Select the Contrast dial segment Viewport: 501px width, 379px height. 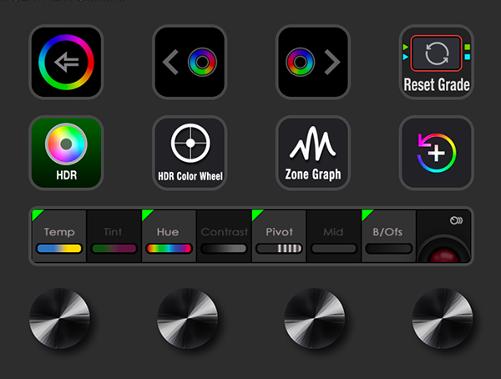point(224,236)
